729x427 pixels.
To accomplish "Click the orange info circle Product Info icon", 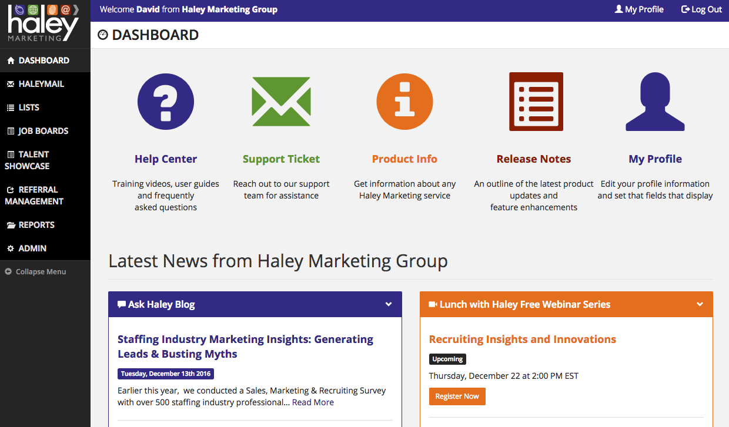I will point(404,101).
